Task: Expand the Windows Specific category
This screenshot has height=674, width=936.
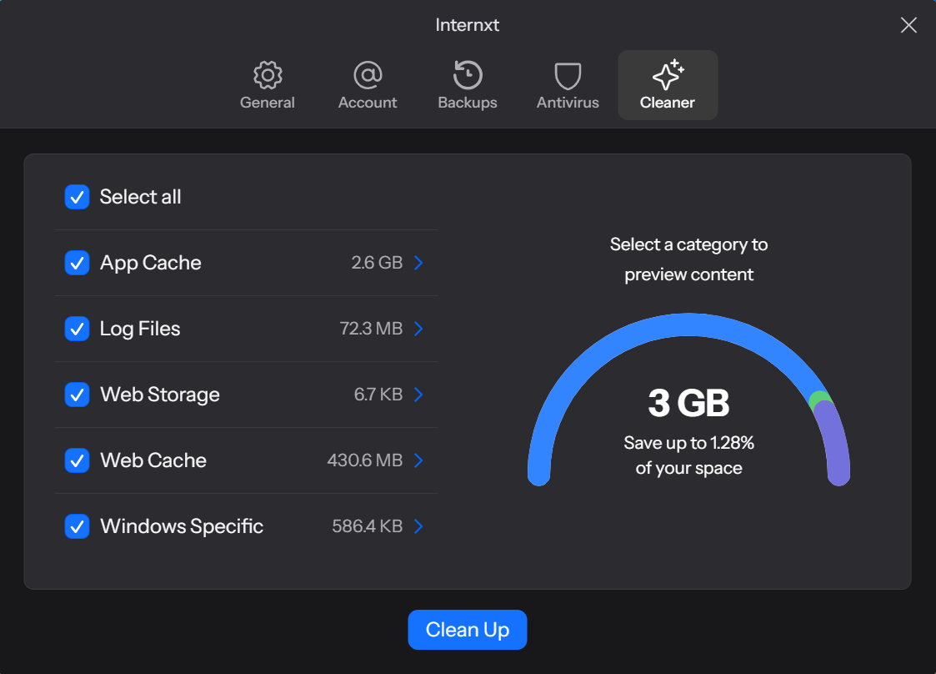Action: click(418, 526)
